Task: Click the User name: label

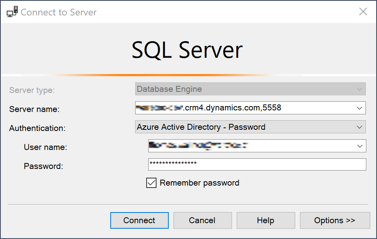Action: point(45,147)
